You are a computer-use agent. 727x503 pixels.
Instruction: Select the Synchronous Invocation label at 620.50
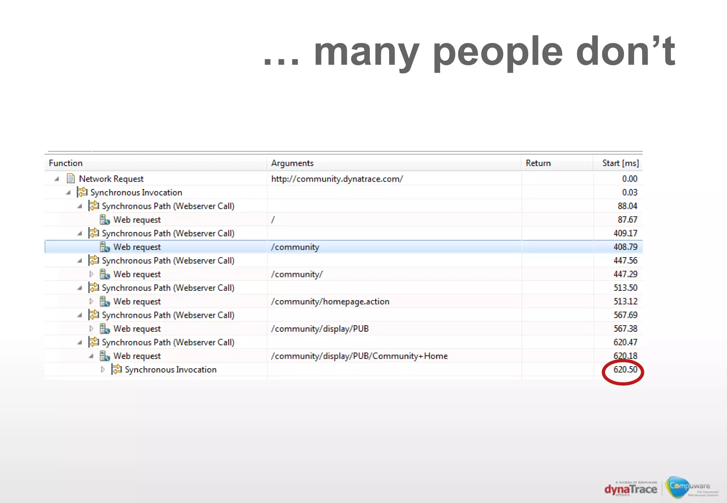pyautogui.click(x=170, y=370)
